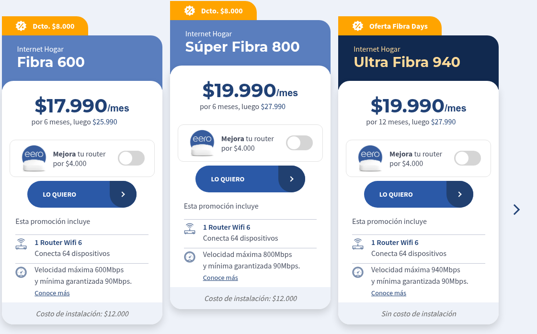
Task: Show next plans with the carousel right chevron
Action: coord(516,210)
